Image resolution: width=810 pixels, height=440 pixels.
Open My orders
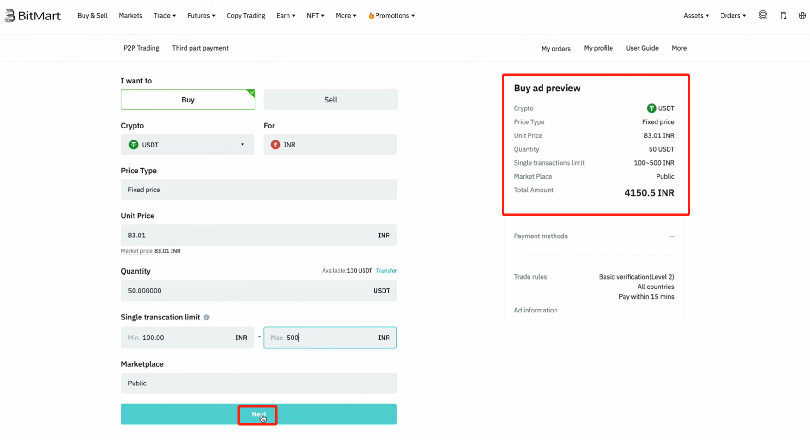(x=556, y=49)
